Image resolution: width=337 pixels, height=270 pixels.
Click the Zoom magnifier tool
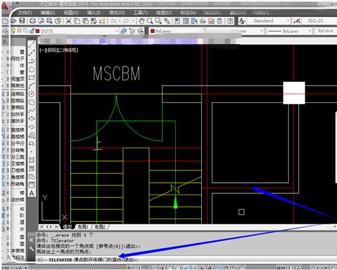click(x=150, y=21)
